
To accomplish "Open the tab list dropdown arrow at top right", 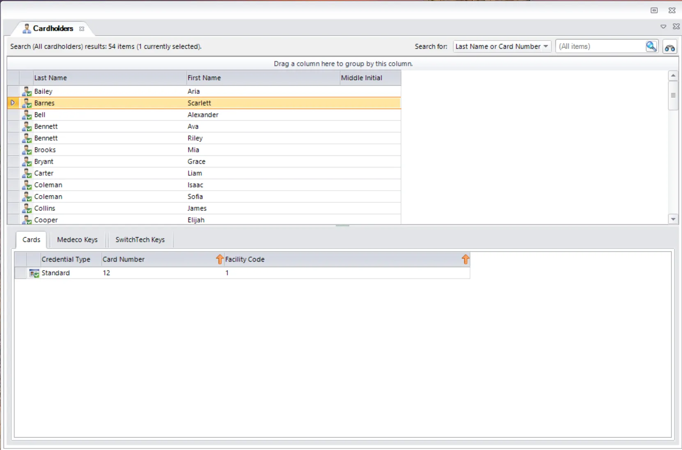I will pyautogui.click(x=663, y=27).
